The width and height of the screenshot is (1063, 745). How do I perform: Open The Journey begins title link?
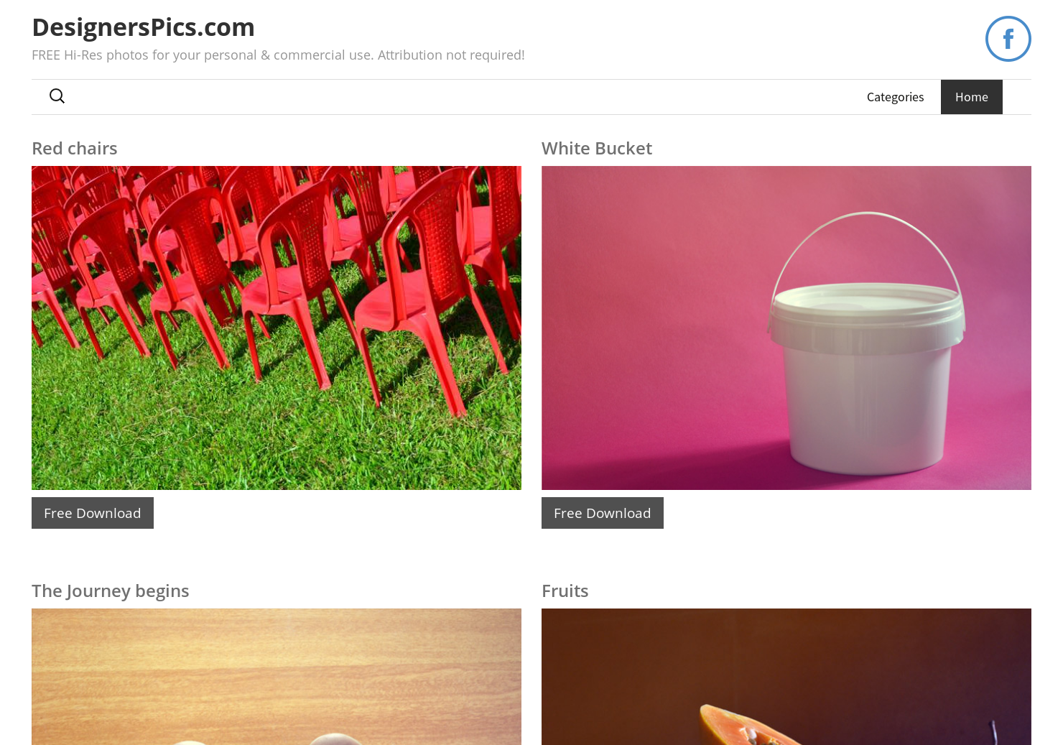[110, 591]
